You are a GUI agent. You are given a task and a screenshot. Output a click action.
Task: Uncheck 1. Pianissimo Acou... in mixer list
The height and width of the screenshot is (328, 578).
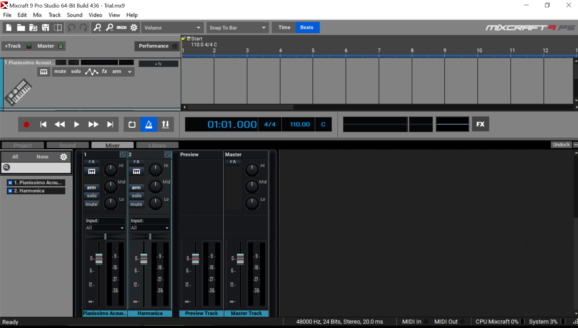click(10, 183)
